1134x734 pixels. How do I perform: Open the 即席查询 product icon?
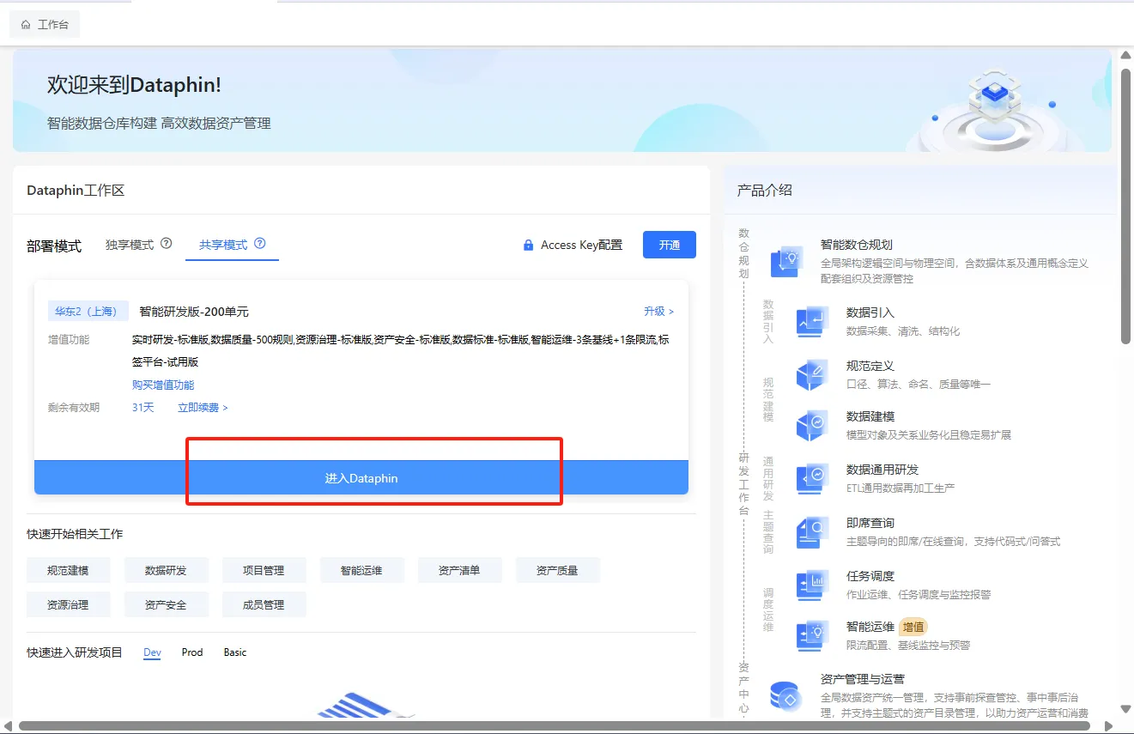coord(812,531)
